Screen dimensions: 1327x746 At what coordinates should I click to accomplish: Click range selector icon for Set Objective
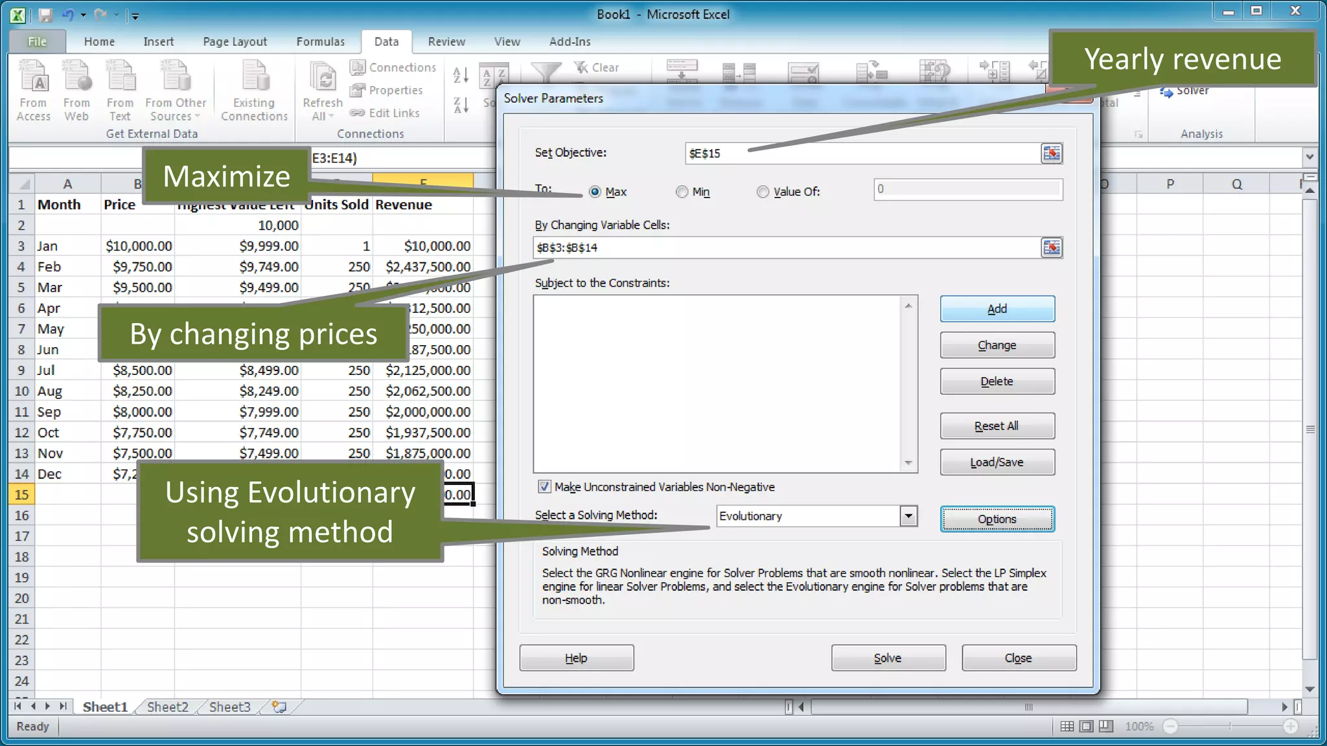point(1052,153)
